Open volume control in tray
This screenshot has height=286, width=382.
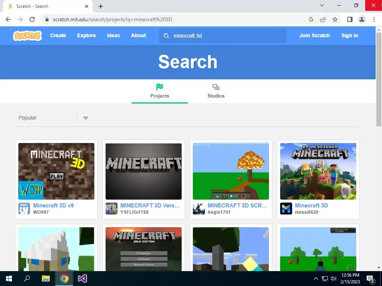point(334,279)
